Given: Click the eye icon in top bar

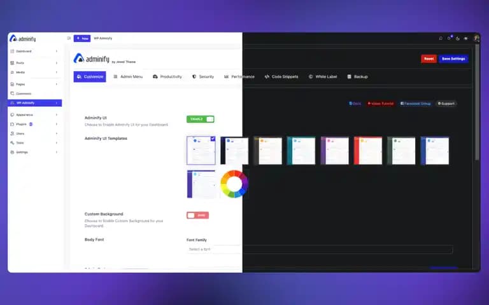Looking at the screenshot, I should 466,38.
